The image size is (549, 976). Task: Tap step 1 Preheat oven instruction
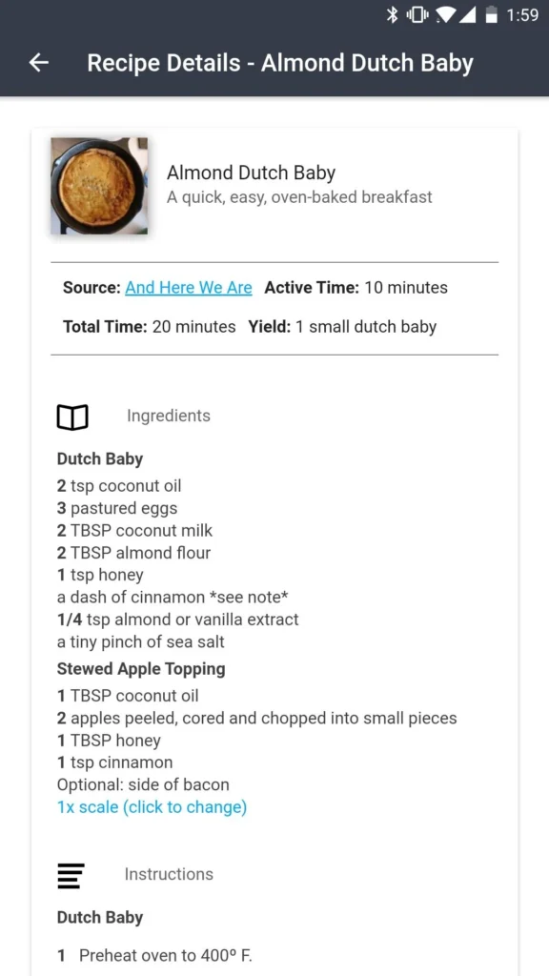[x=154, y=955]
